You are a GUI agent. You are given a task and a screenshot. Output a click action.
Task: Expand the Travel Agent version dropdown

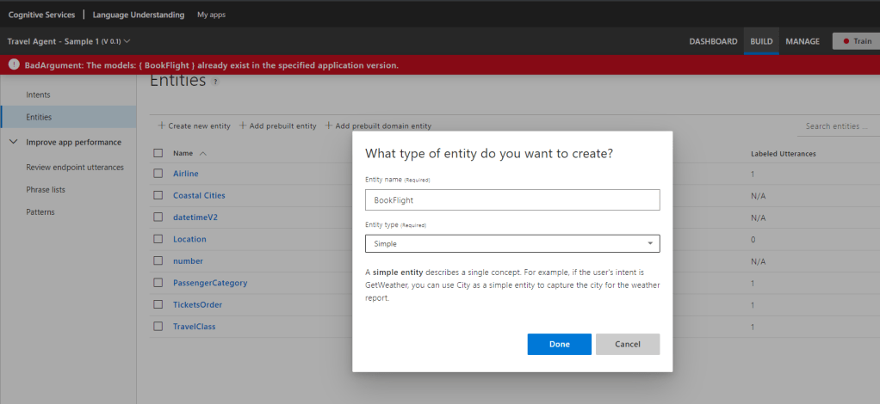click(127, 41)
